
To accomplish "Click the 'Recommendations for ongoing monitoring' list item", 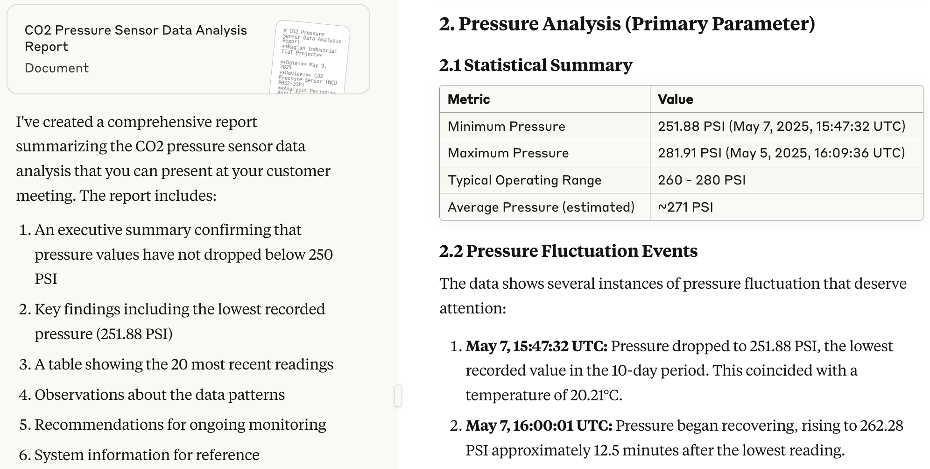I will coord(180,425).
